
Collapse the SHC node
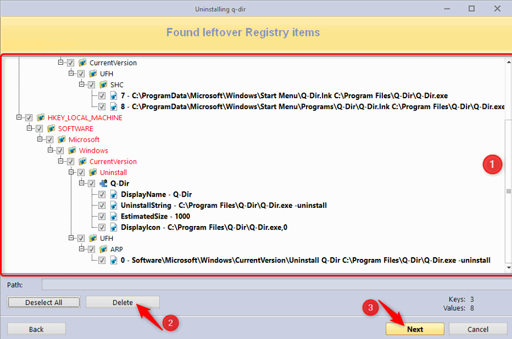coord(81,84)
